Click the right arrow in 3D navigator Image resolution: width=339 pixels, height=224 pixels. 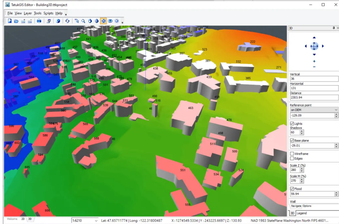pos(323,46)
